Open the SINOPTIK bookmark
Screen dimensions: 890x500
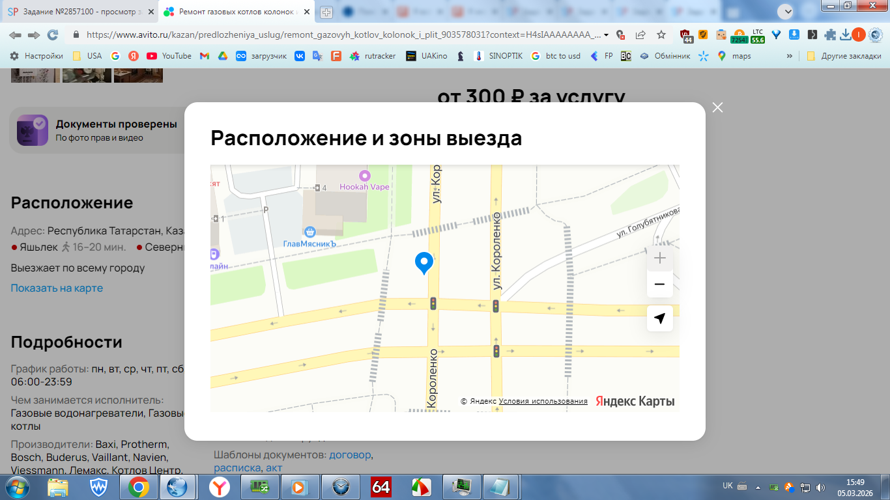point(498,56)
